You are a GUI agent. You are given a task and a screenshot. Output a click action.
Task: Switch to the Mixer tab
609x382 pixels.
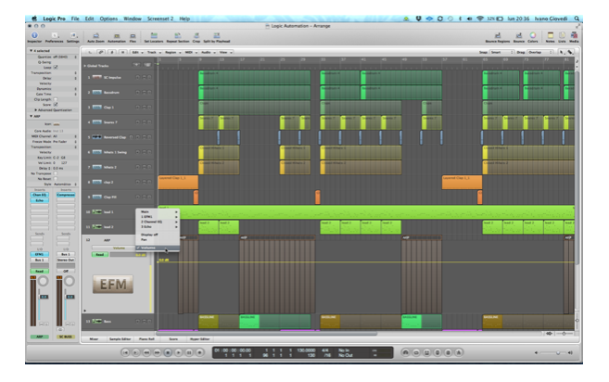(x=94, y=339)
